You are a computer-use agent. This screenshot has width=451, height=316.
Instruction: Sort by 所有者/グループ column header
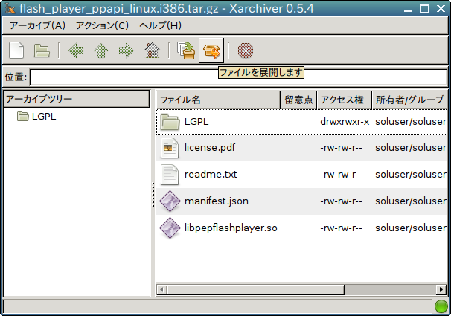coord(409,100)
